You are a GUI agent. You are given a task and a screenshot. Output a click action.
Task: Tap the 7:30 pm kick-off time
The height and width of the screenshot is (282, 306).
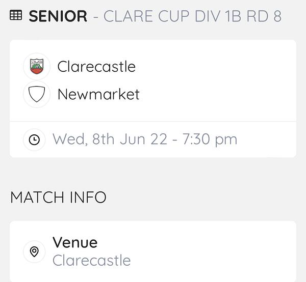(210, 139)
